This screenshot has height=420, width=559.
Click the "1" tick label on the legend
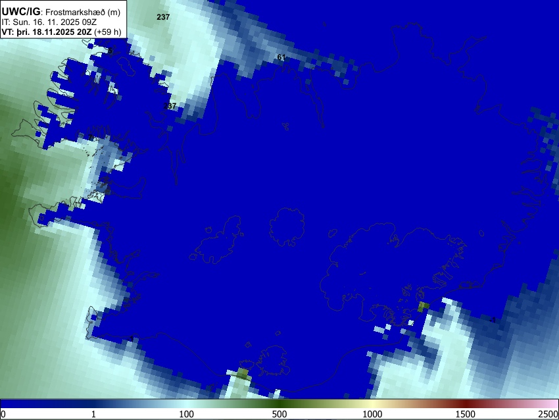[93, 414]
